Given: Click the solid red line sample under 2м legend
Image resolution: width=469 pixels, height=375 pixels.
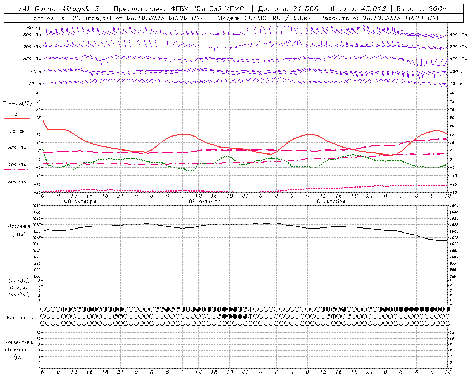Looking at the screenshot, I should click(17, 119).
